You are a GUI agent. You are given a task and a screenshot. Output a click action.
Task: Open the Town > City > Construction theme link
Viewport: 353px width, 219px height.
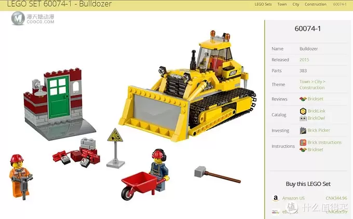312,85
